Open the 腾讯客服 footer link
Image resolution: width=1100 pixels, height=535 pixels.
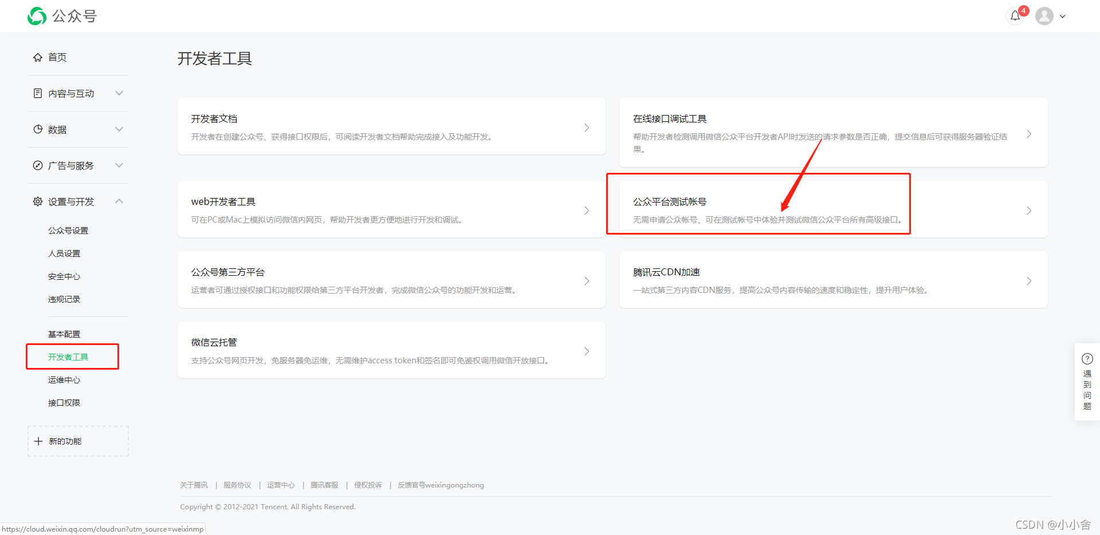pos(324,485)
